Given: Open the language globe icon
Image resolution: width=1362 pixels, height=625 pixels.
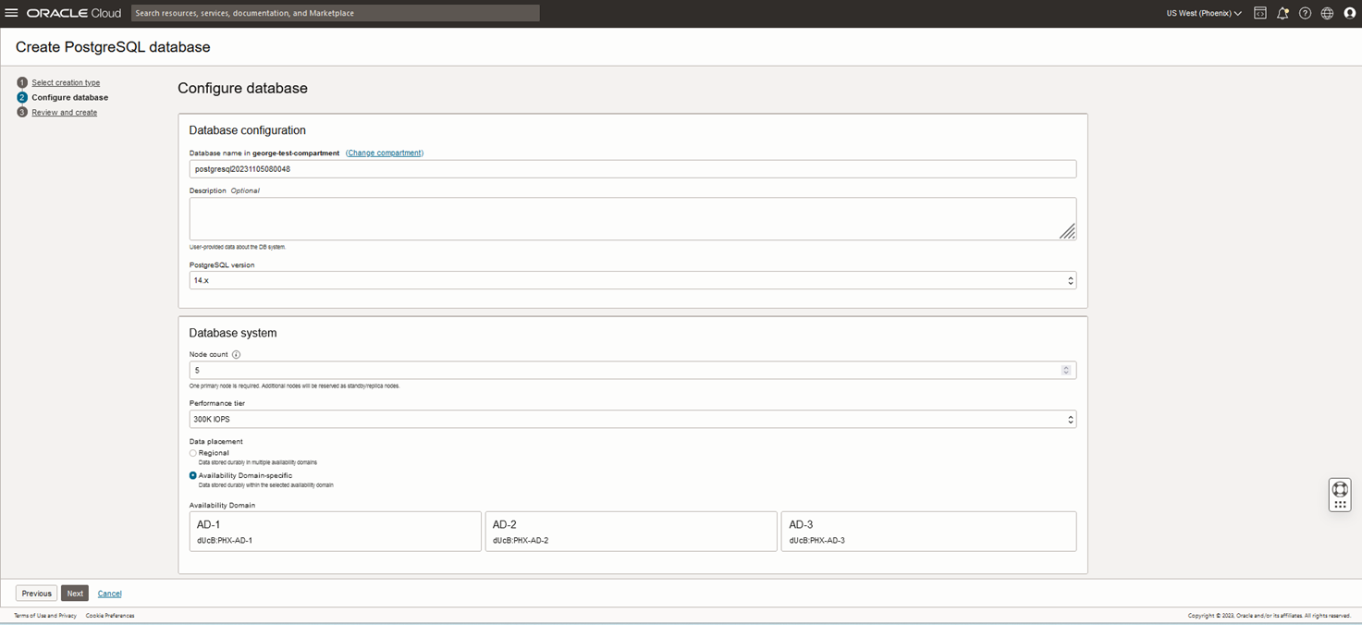Looking at the screenshot, I should (1327, 13).
